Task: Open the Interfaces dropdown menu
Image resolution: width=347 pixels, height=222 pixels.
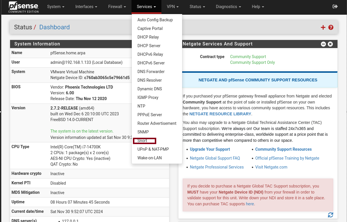Action: (x=86, y=7)
